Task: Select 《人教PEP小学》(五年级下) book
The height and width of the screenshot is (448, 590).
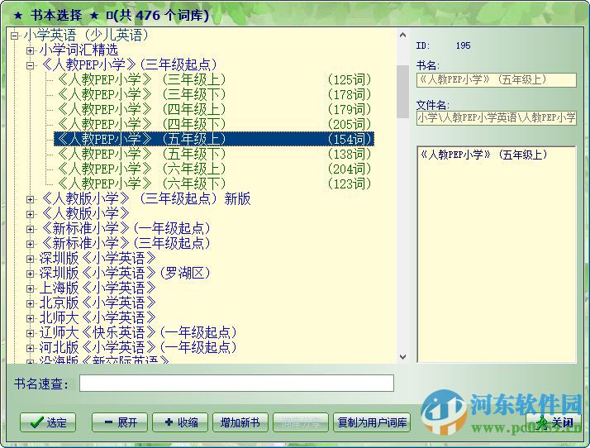Action: coord(214,154)
